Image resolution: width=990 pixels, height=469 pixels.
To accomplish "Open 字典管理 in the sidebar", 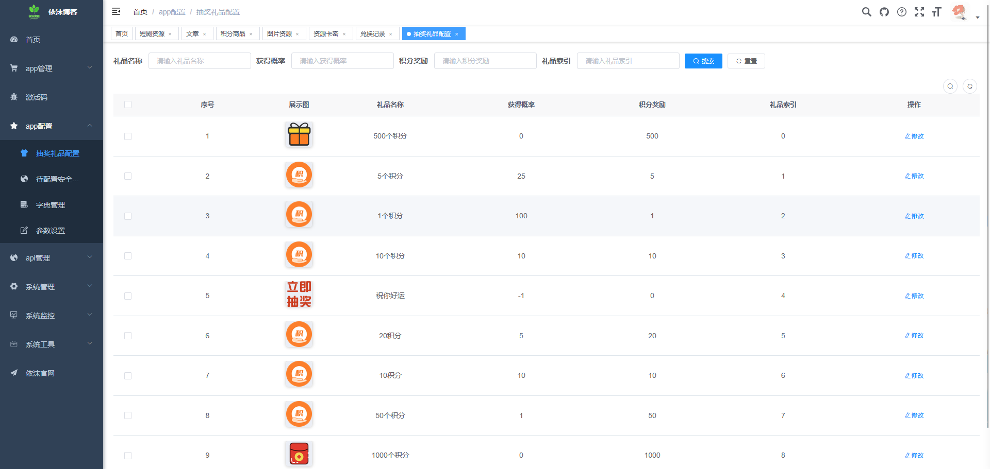I will pos(51,205).
